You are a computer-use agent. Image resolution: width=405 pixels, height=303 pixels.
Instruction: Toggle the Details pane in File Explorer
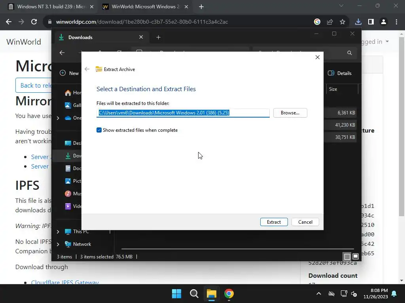tap(340, 73)
